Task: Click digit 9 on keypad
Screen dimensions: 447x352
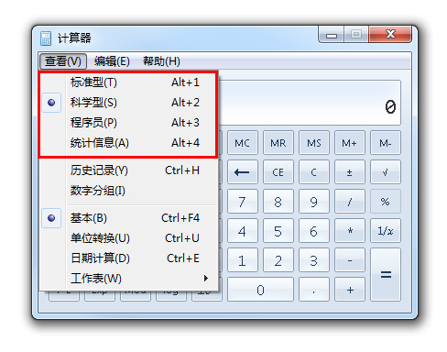Action: [x=314, y=202]
